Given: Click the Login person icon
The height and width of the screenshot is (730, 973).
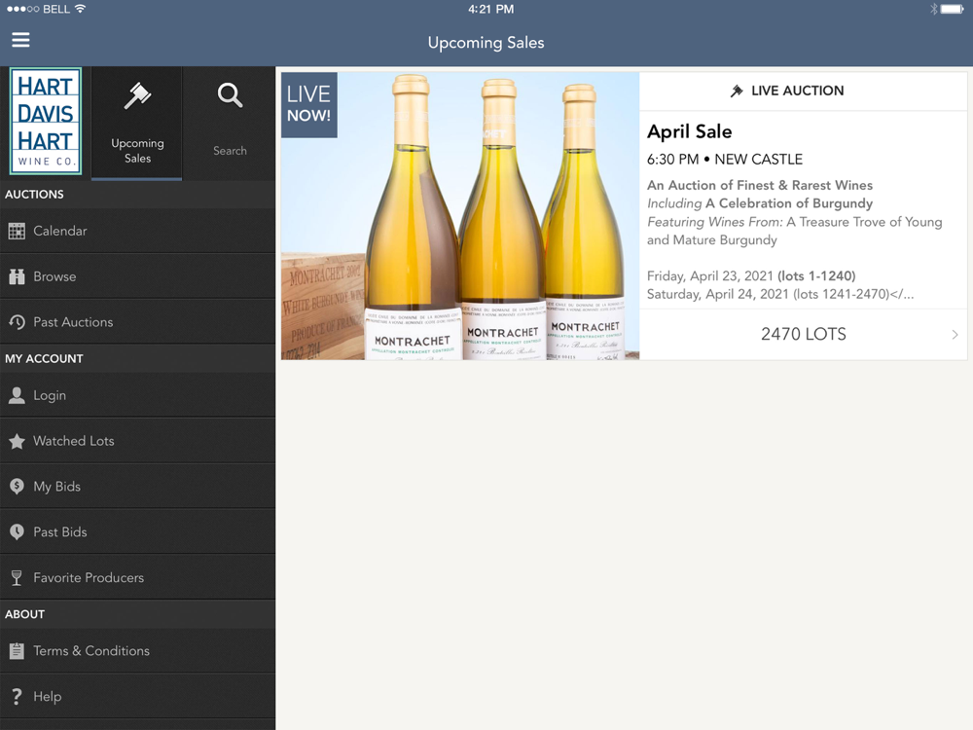Looking at the screenshot, I should [x=17, y=395].
